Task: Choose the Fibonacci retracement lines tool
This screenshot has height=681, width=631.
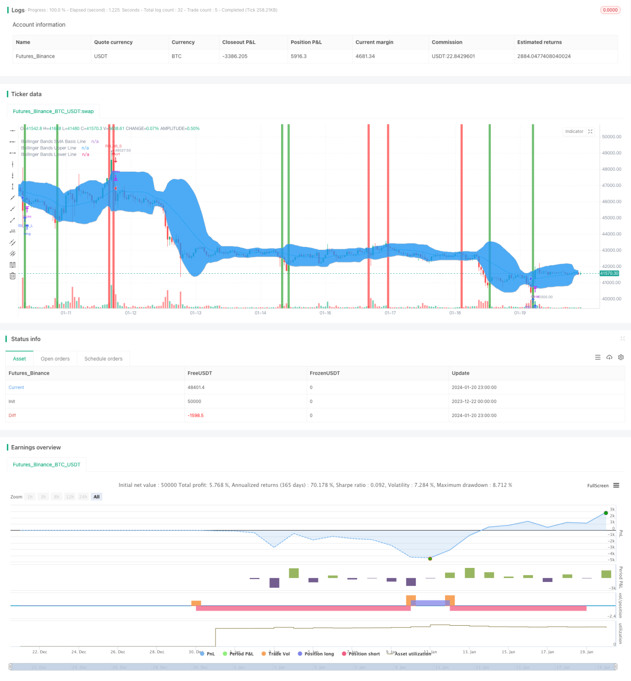Action: [x=13, y=265]
